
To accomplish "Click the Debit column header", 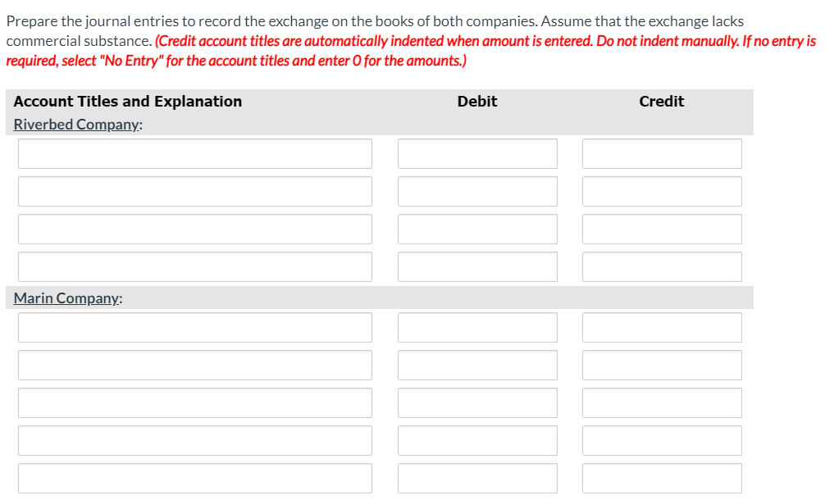I will (x=477, y=102).
